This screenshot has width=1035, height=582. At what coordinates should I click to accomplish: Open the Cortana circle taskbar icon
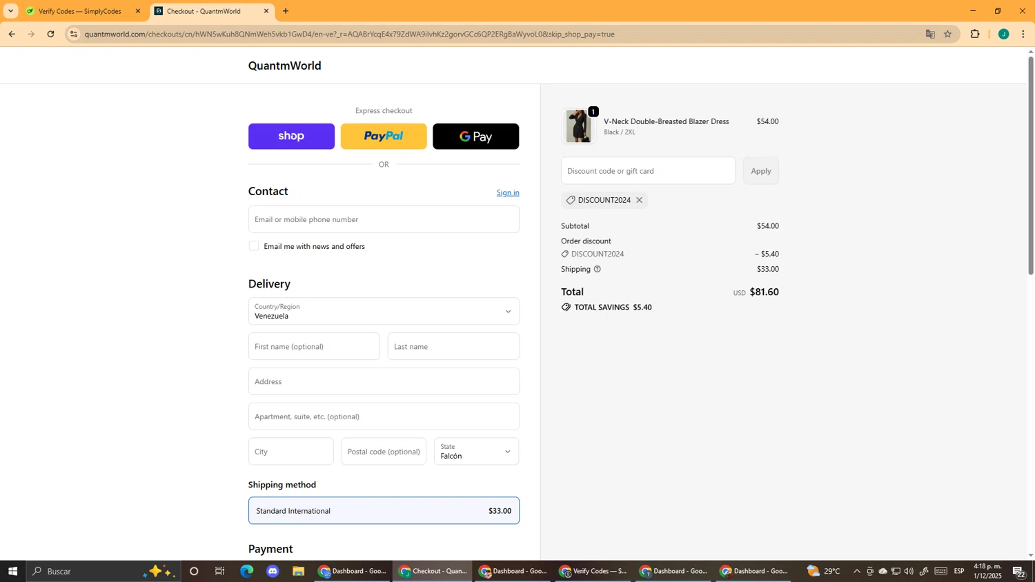point(194,571)
